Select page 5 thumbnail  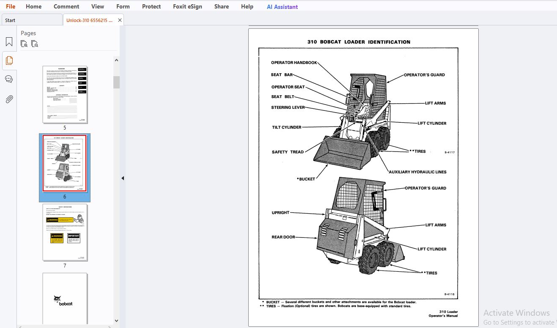65,95
